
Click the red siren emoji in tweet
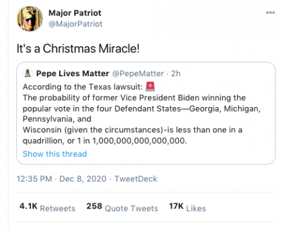click(x=150, y=86)
